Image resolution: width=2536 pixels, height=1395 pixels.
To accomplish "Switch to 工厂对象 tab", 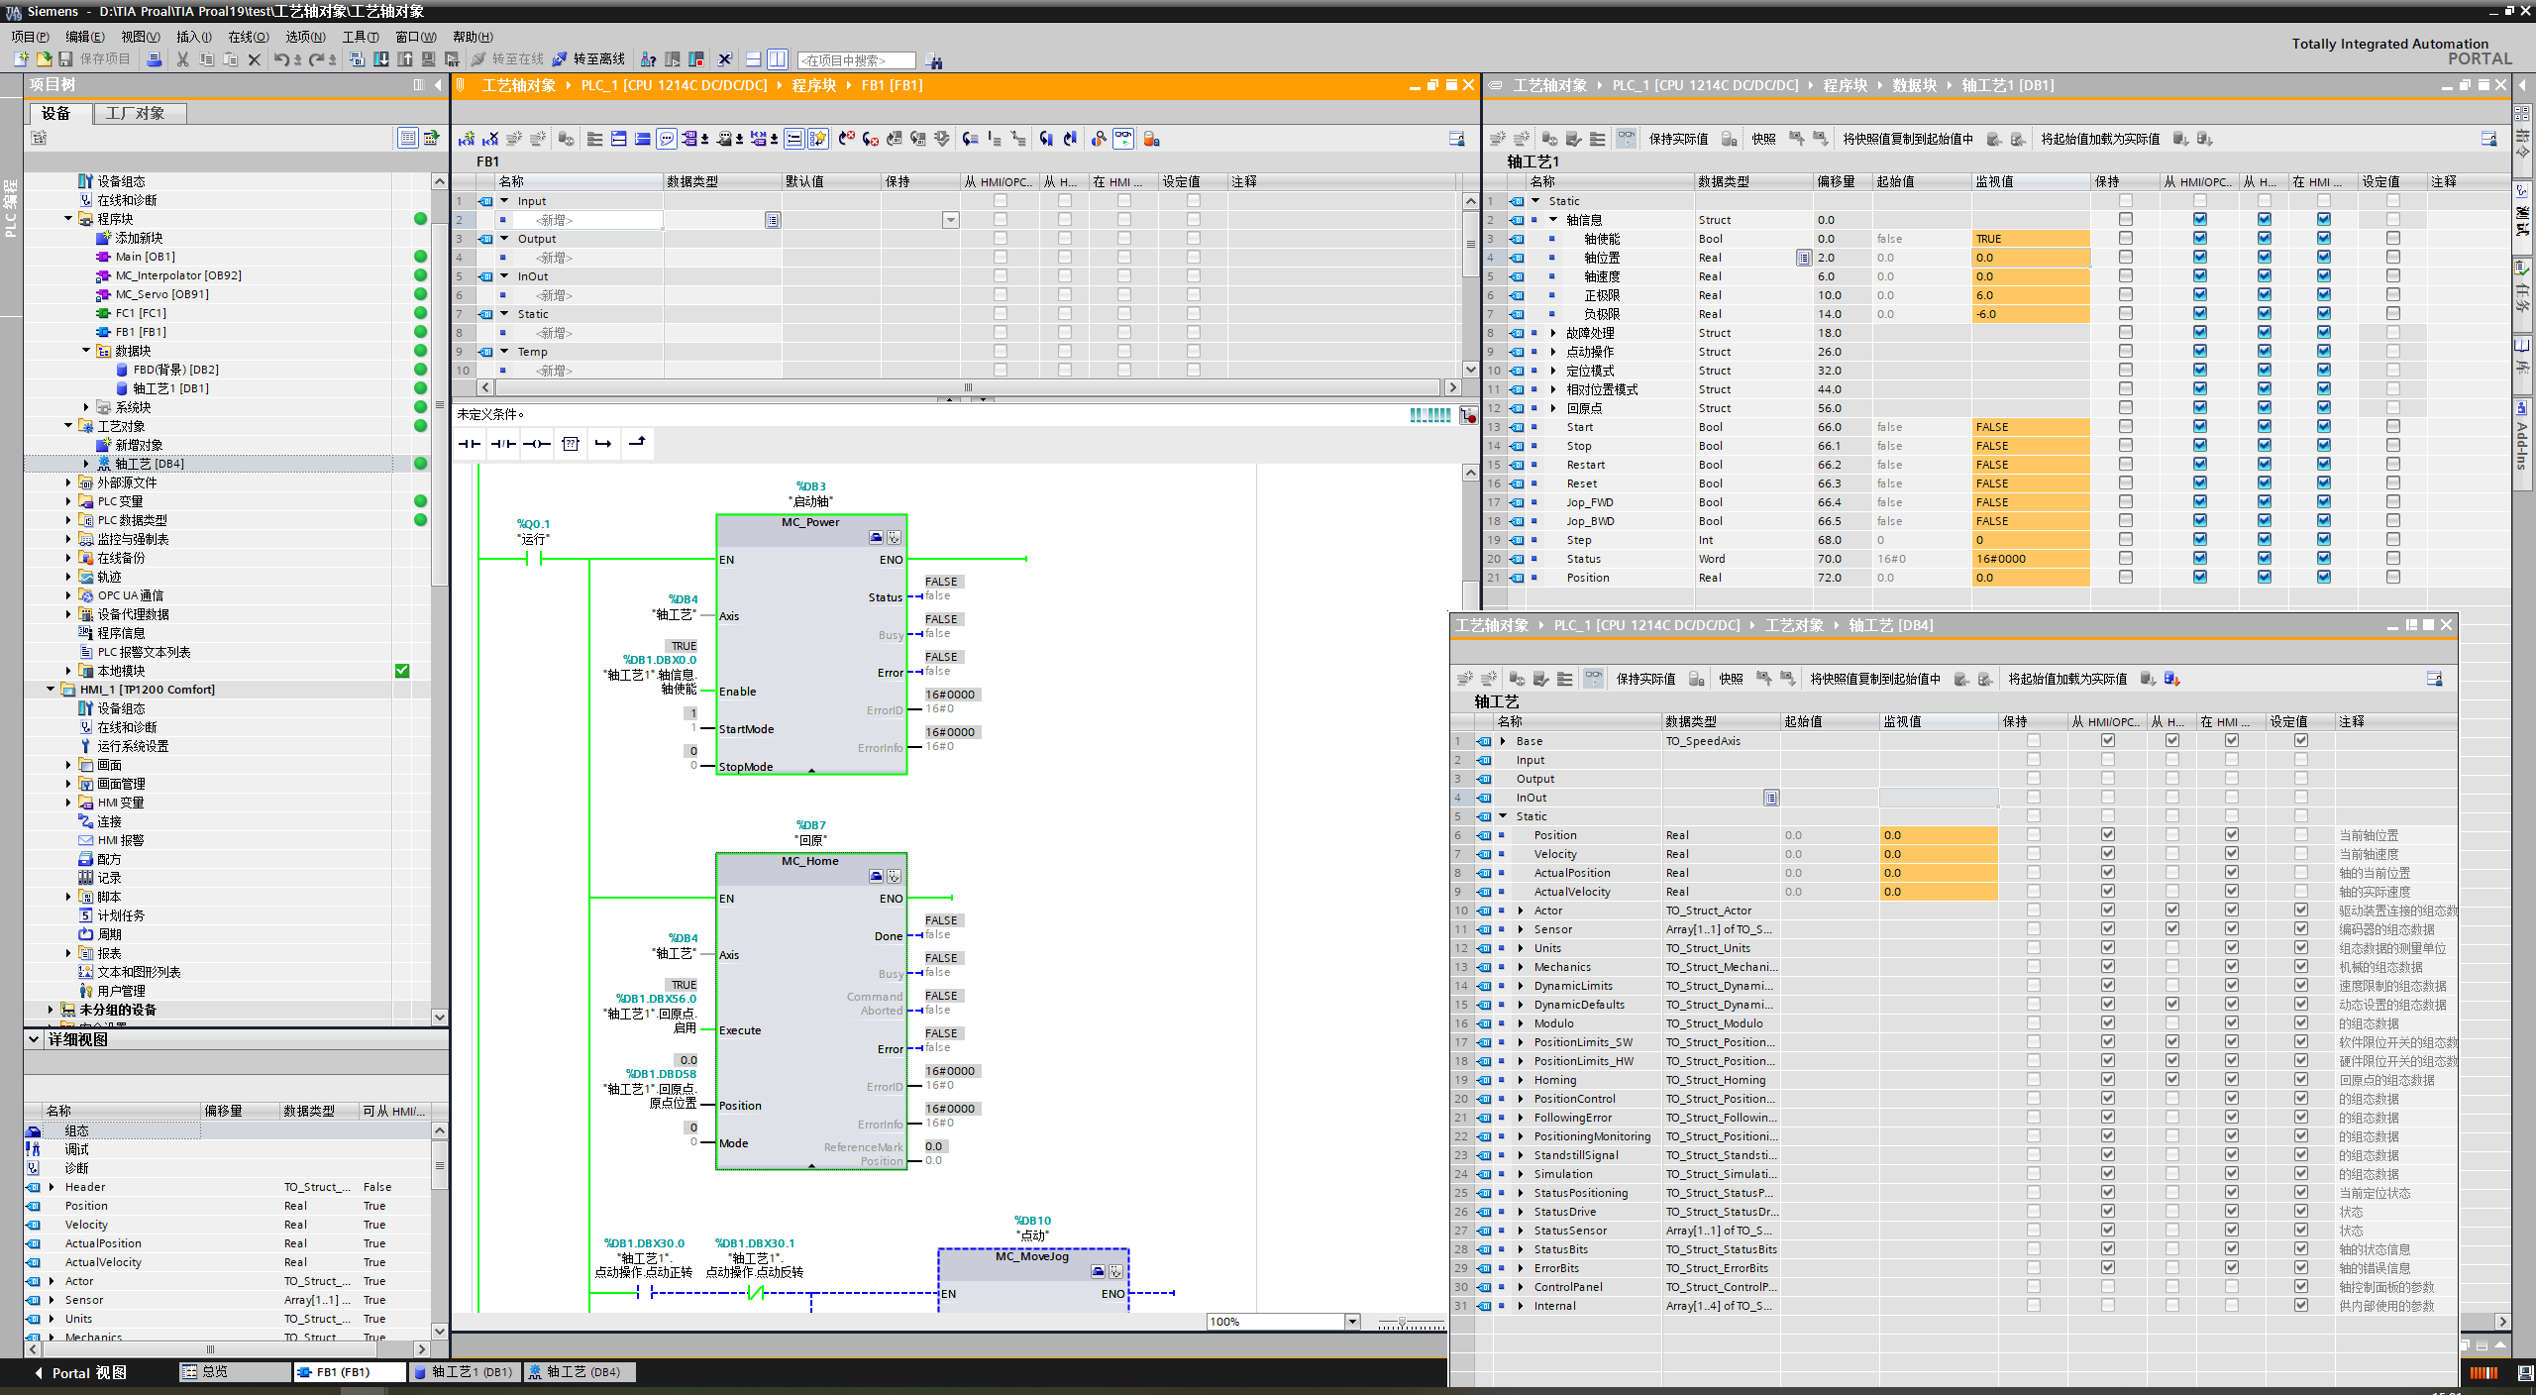I will [x=136, y=113].
